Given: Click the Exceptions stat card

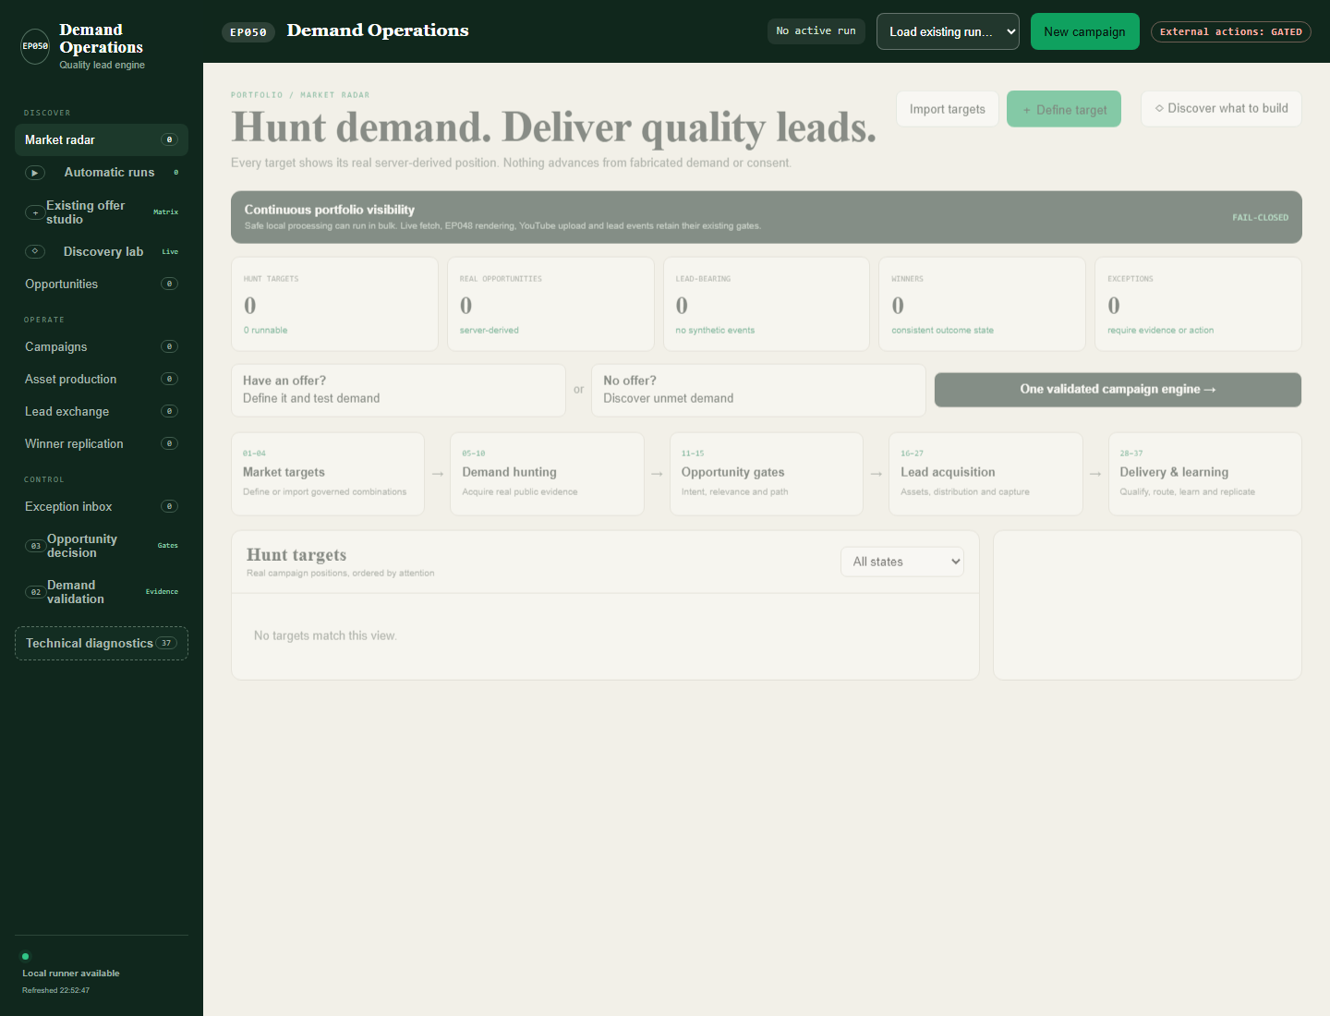Looking at the screenshot, I should tap(1199, 304).
